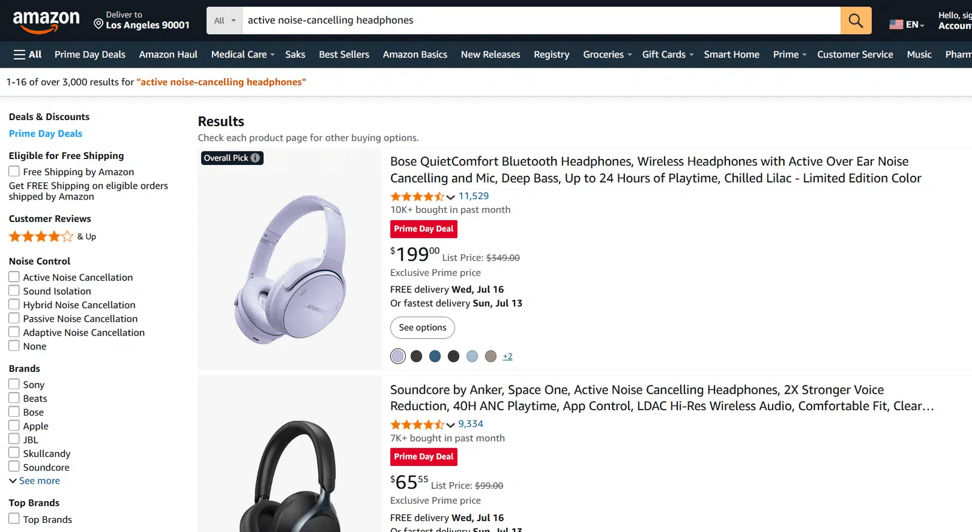Click the US flag language icon
The height and width of the screenshot is (532, 972).
[896, 25]
